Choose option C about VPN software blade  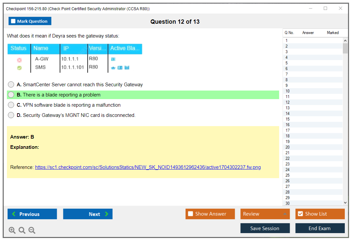click(11, 105)
